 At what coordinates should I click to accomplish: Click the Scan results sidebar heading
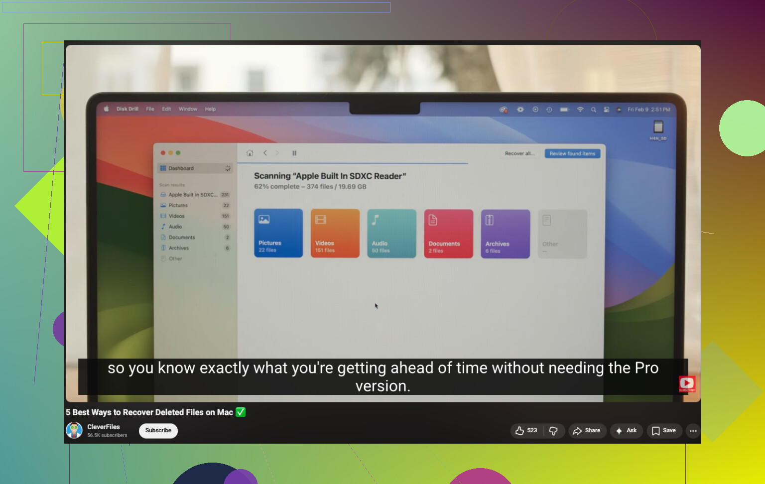(x=172, y=185)
